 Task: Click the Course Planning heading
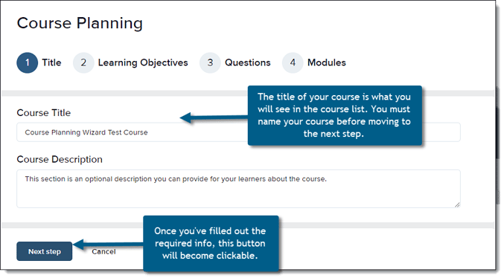80,23
